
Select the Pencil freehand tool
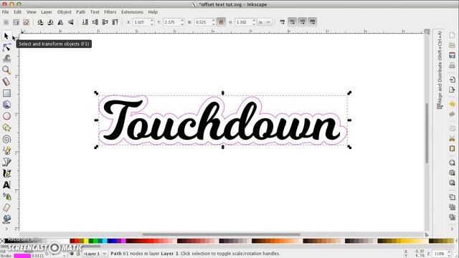point(6,150)
